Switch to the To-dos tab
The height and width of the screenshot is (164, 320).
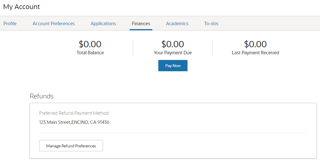(x=211, y=23)
